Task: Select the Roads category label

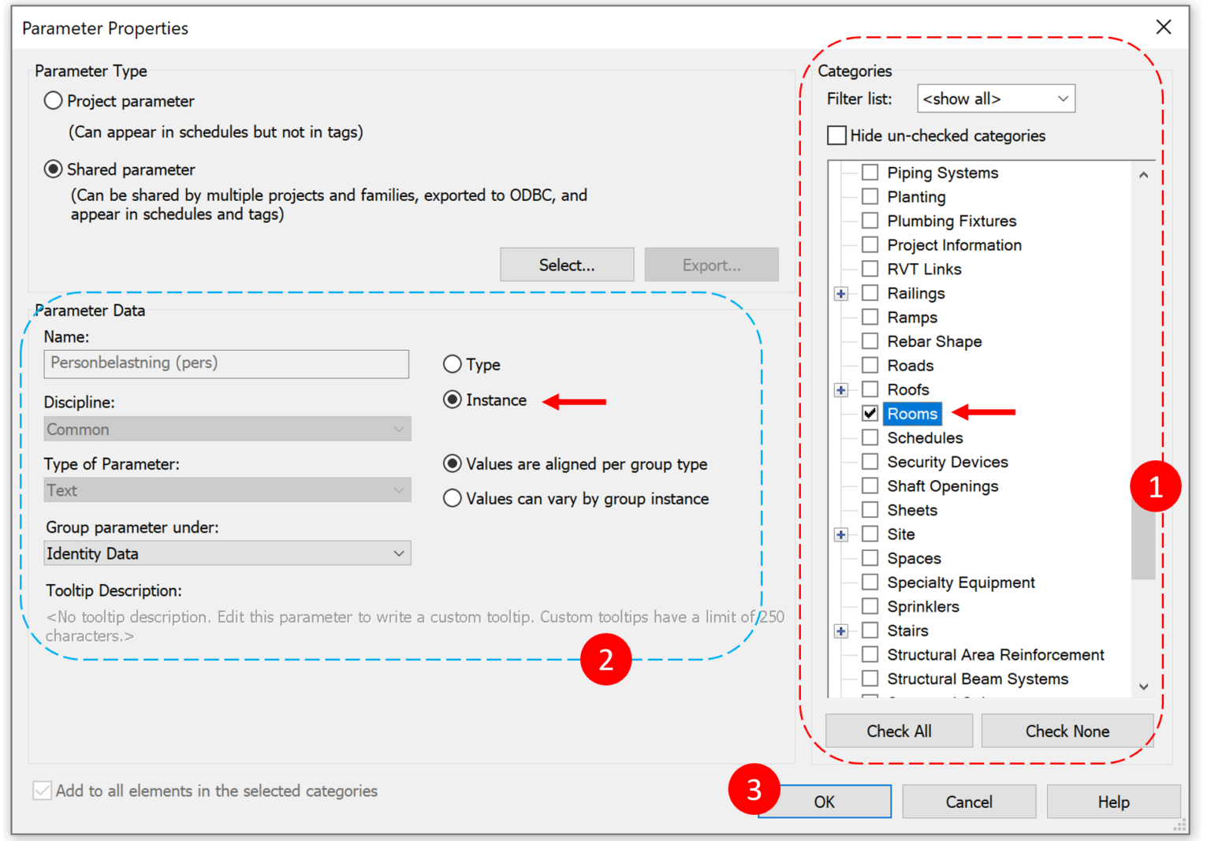Action: click(x=911, y=365)
